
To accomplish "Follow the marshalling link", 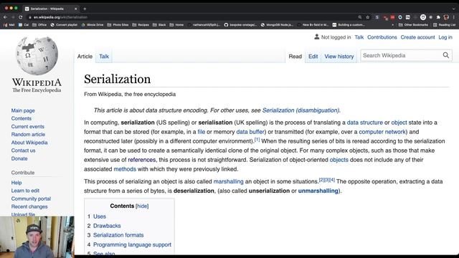I will click(x=228, y=181).
